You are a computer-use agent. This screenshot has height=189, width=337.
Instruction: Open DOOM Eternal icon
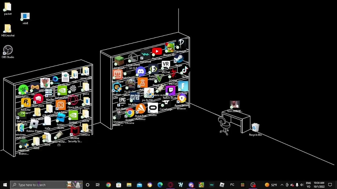coord(173,77)
